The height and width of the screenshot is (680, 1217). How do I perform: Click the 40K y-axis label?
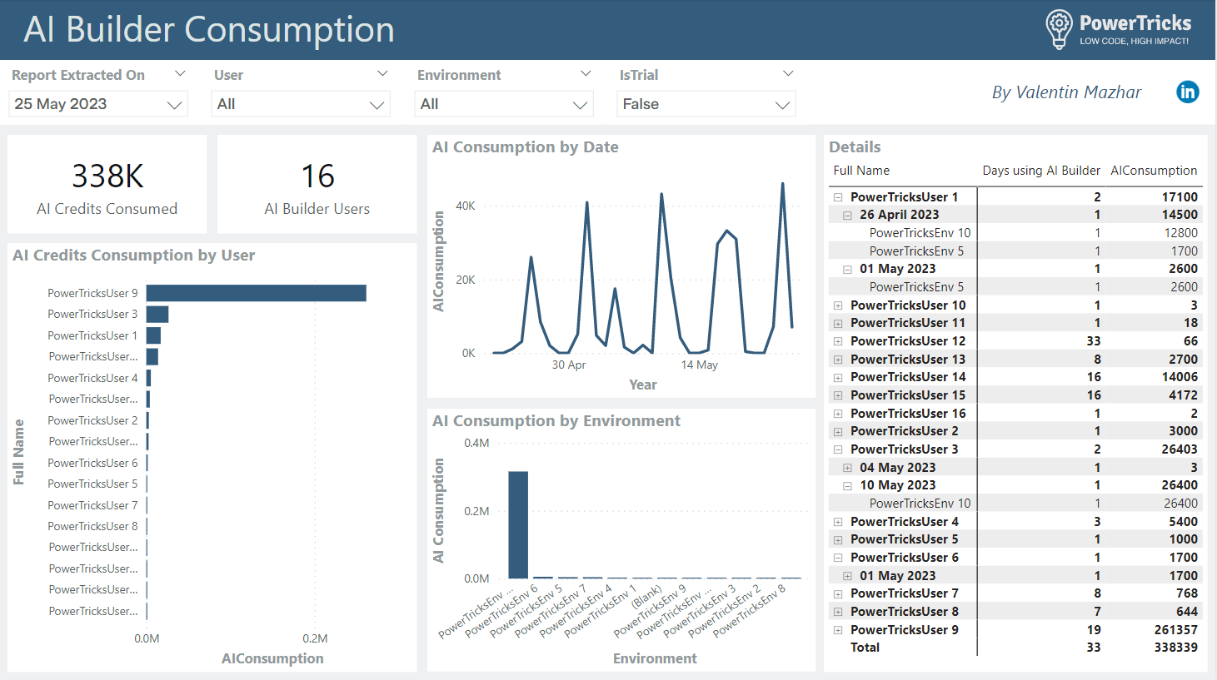pos(466,206)
